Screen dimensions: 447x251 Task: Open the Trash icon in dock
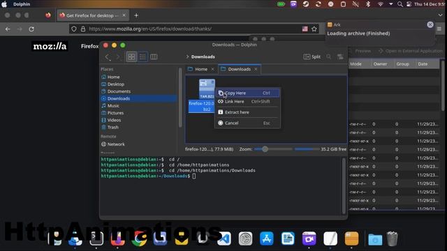point(393,238)
